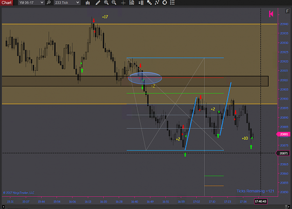Screen dimensions: 292x209
Task: Open the Chart Trader icon
Action: click(141, 3)
